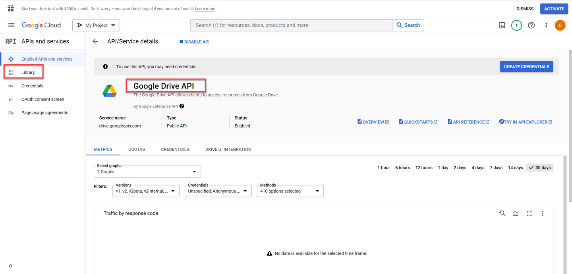Click the info icon in credentials notice
The image size is (572, 274).
click(x=105, y=67)
